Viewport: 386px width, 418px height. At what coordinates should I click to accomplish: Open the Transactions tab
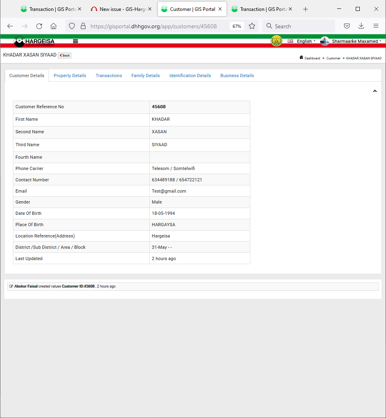coord(109,76)
